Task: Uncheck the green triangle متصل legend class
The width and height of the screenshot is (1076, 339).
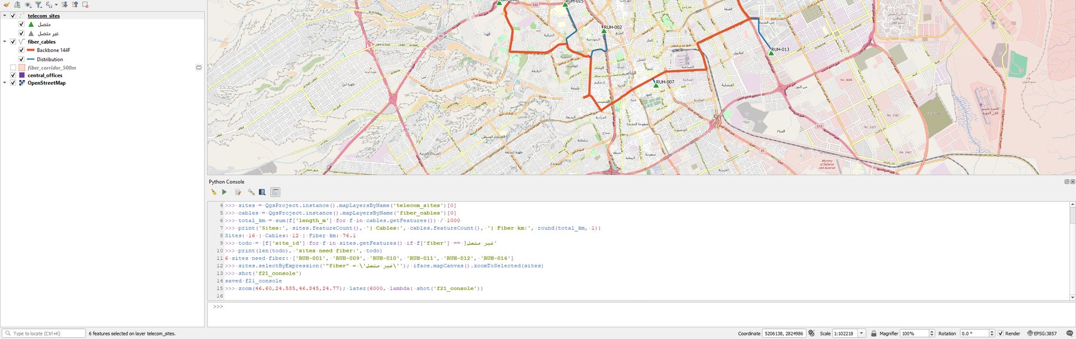Action: [x=22, y=24]
